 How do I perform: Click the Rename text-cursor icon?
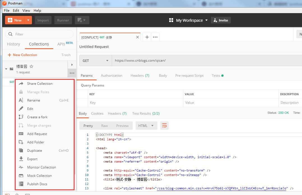point(21,100)
